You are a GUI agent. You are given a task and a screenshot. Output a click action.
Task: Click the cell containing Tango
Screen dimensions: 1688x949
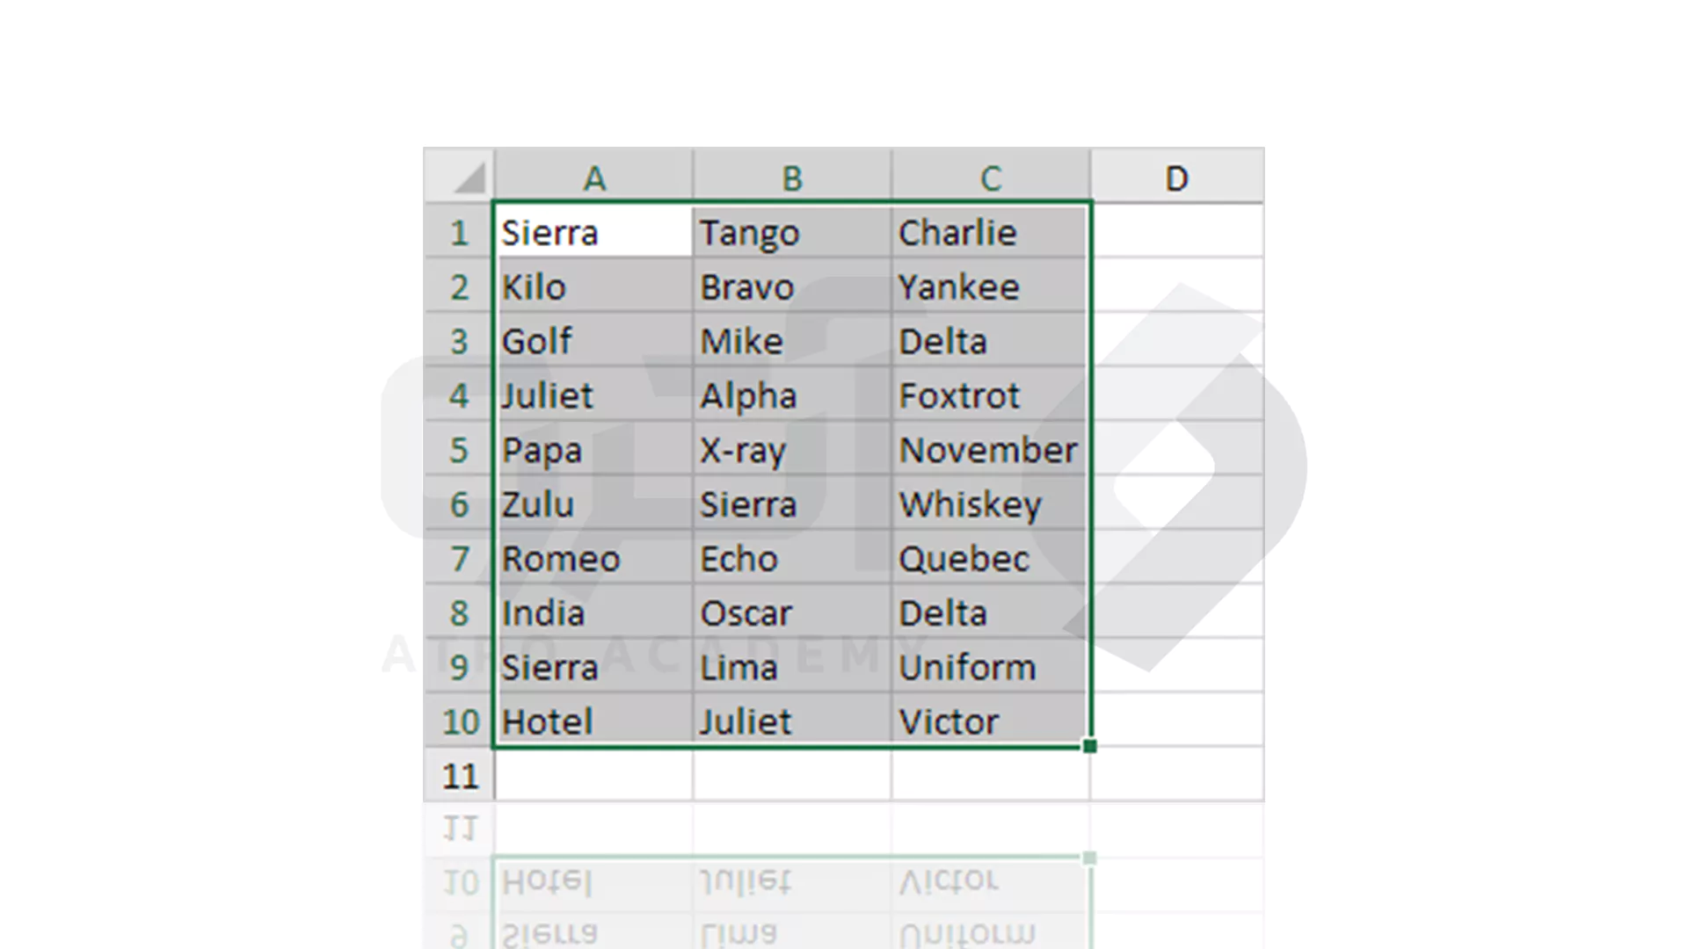(792, 232)
